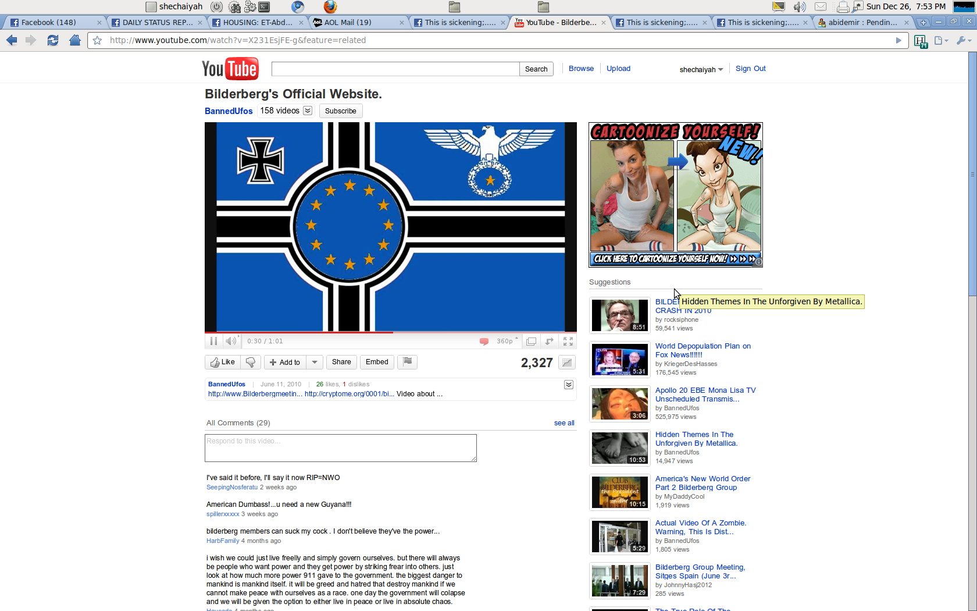Click the H extension icon in toolbar

[920, 41]
